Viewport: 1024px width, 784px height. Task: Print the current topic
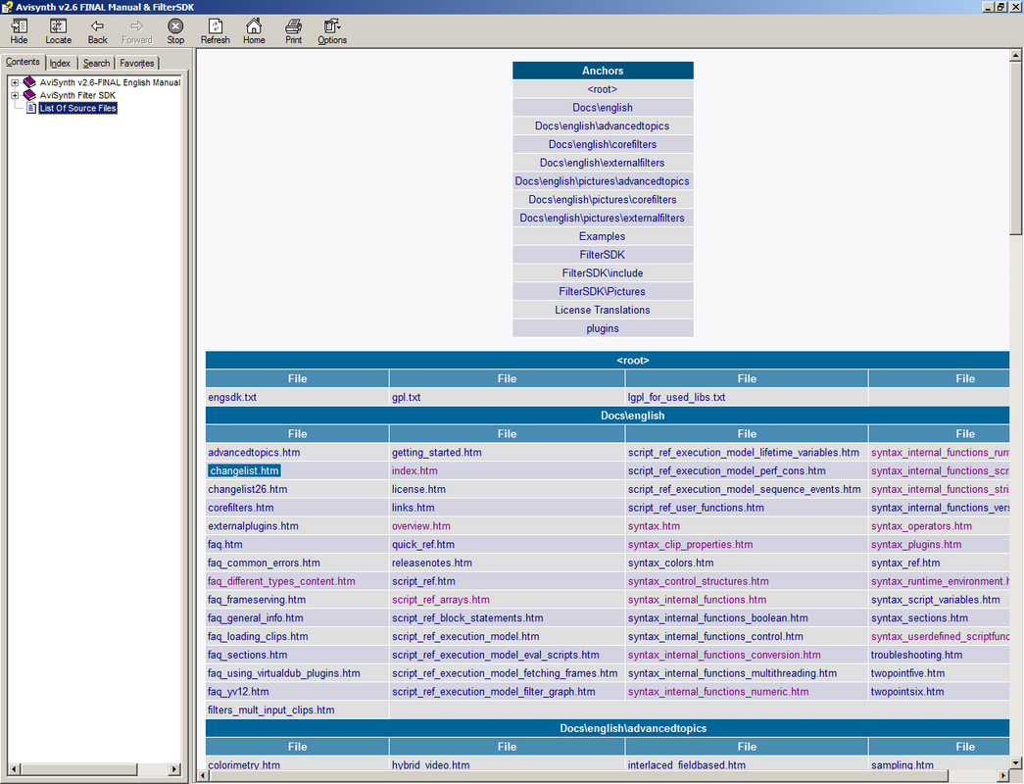click(293, 30)
